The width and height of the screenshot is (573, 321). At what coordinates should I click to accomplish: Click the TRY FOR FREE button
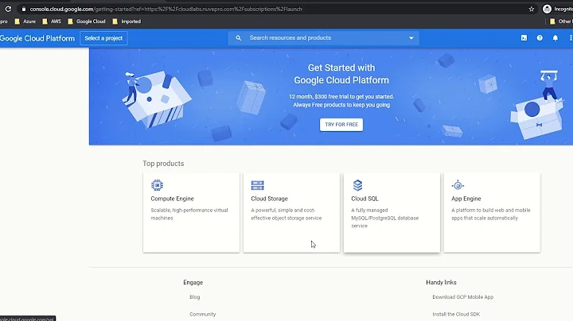(x=341, y=125)
